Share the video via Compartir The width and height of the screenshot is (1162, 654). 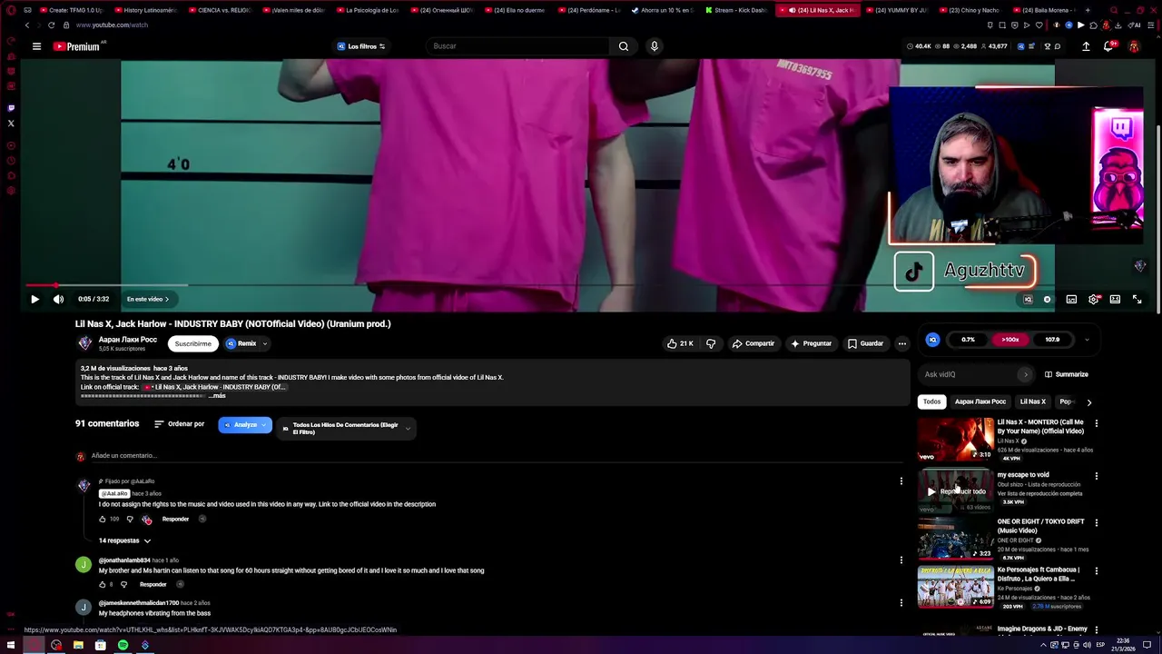tap(753, 343)
